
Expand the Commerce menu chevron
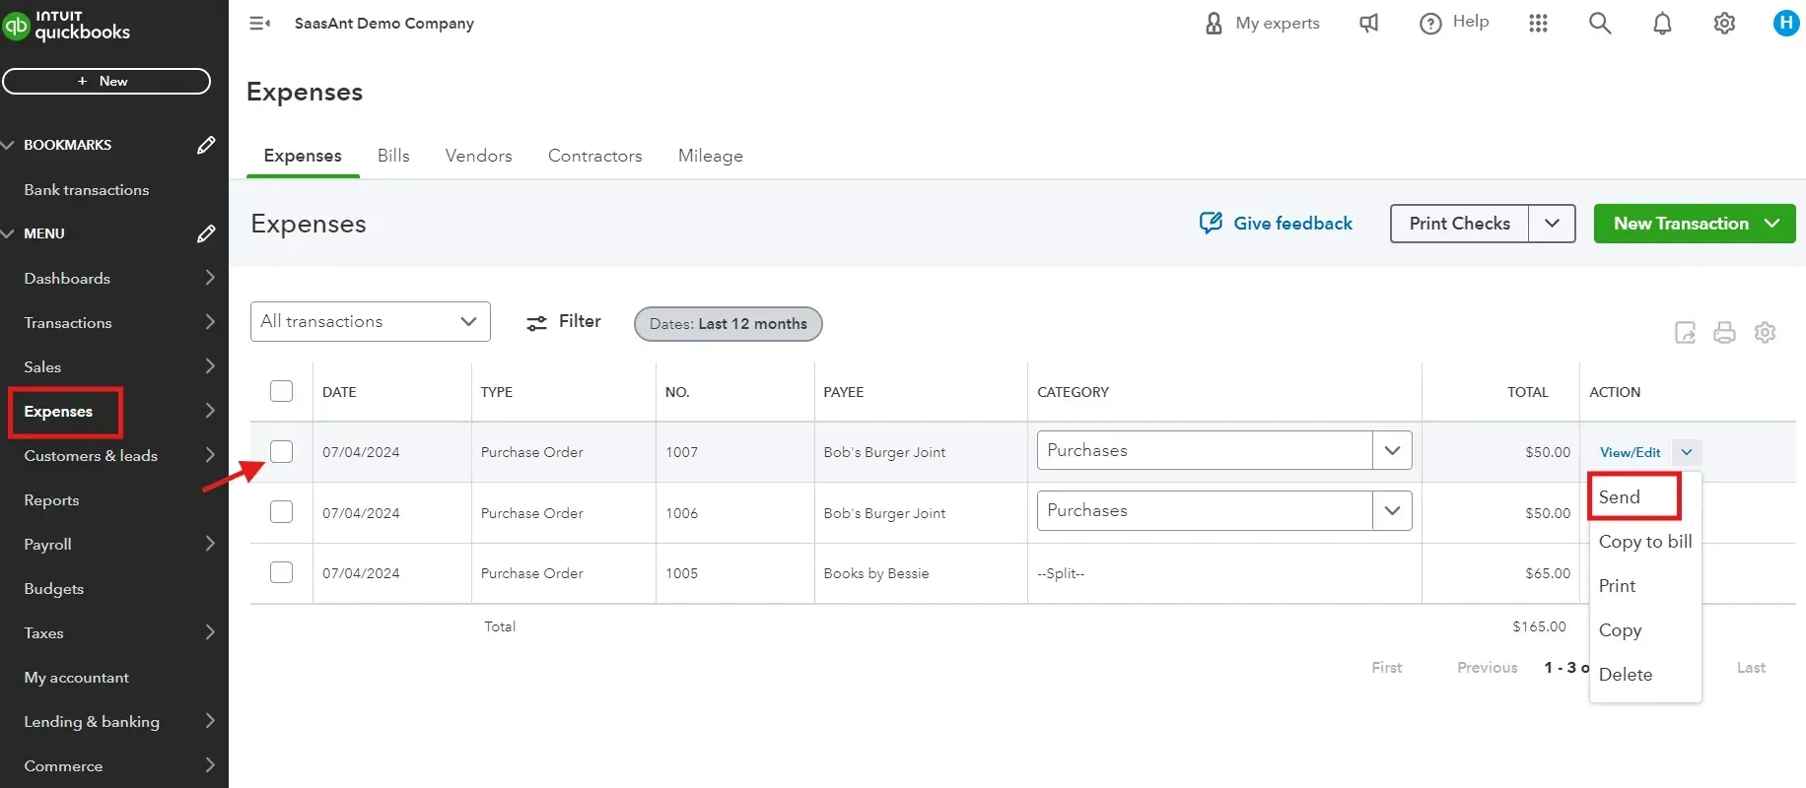pos(210,765)
